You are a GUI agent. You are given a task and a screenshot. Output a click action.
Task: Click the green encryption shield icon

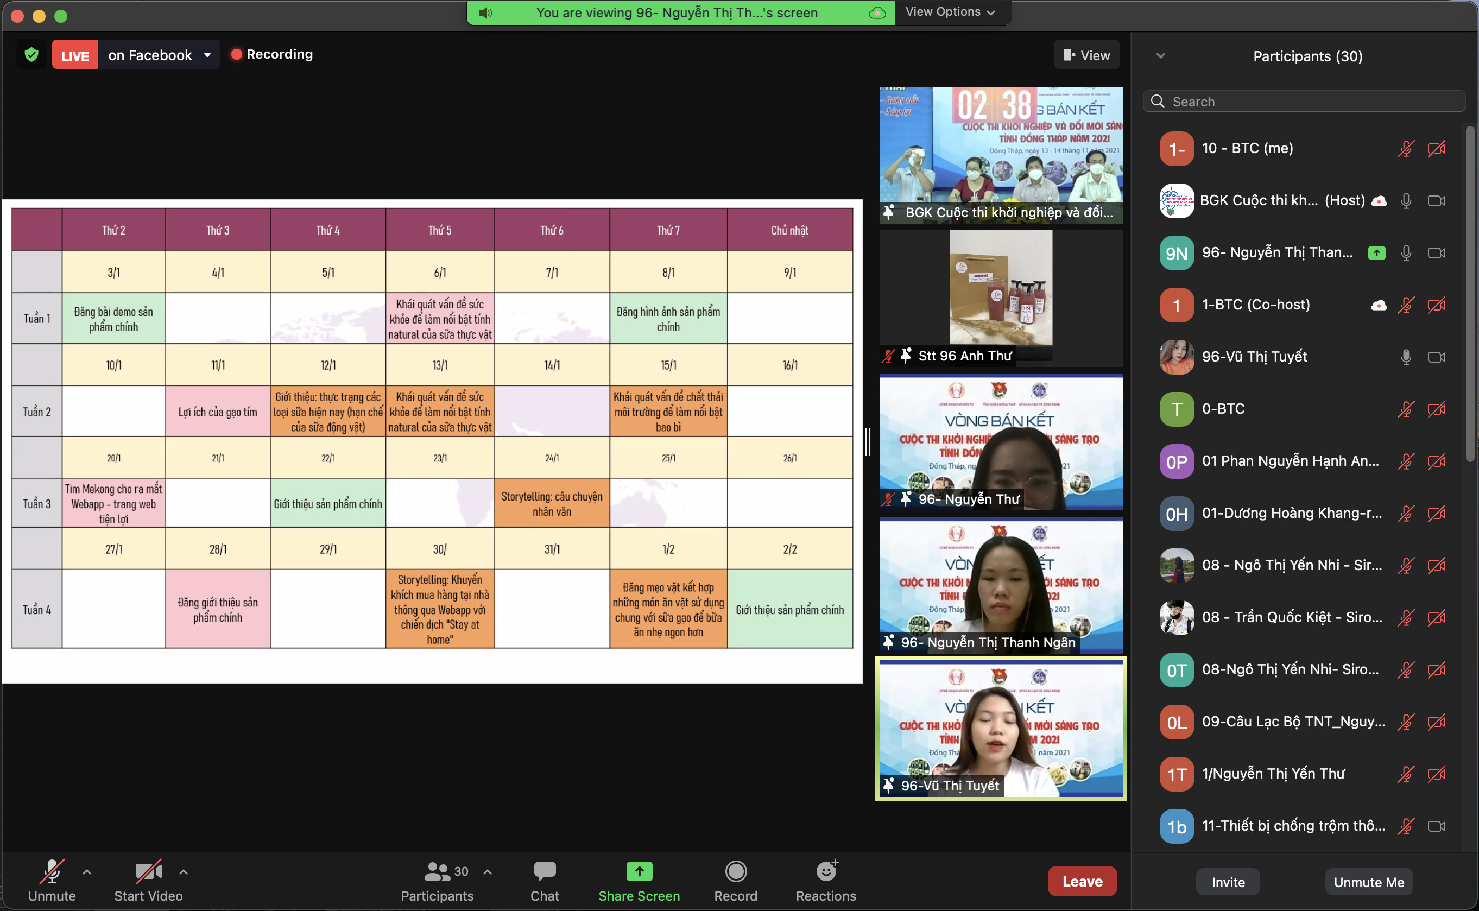click(31, 55)
